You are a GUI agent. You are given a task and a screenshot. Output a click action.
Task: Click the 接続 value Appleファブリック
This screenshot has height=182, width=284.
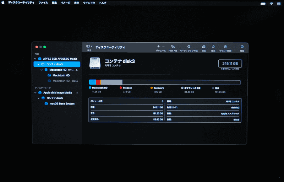click(x=230, y=113)
